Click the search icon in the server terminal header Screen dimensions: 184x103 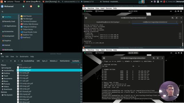pos(172,18)
